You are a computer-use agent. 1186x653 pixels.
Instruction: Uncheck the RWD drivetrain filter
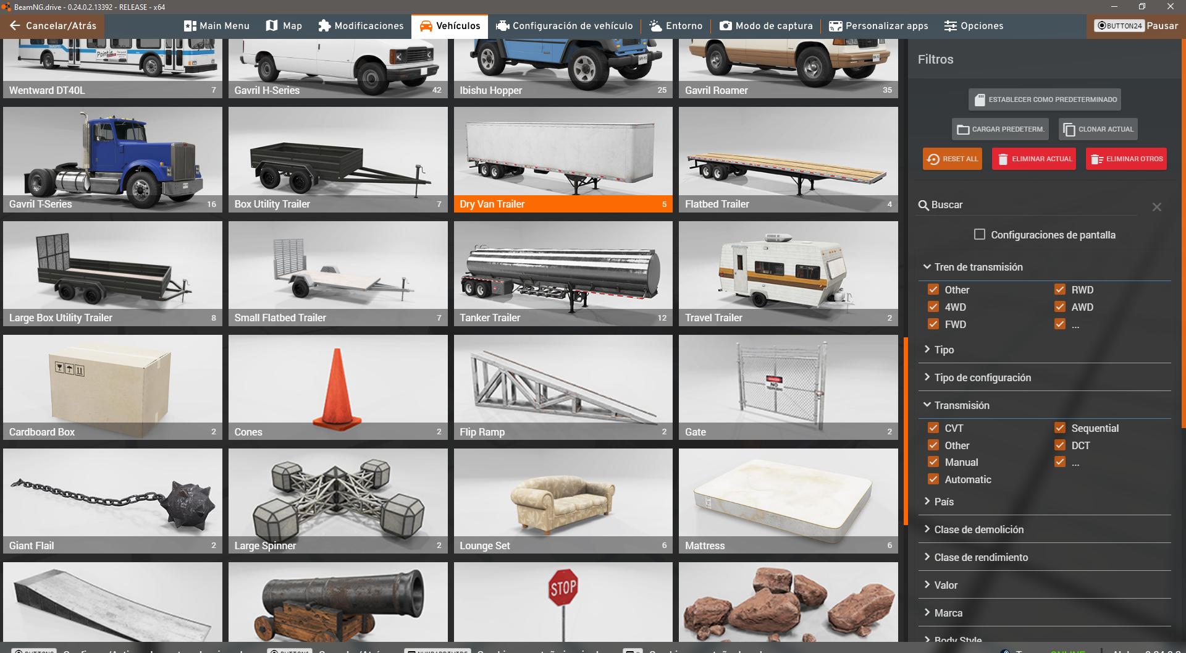point(1060,290)
